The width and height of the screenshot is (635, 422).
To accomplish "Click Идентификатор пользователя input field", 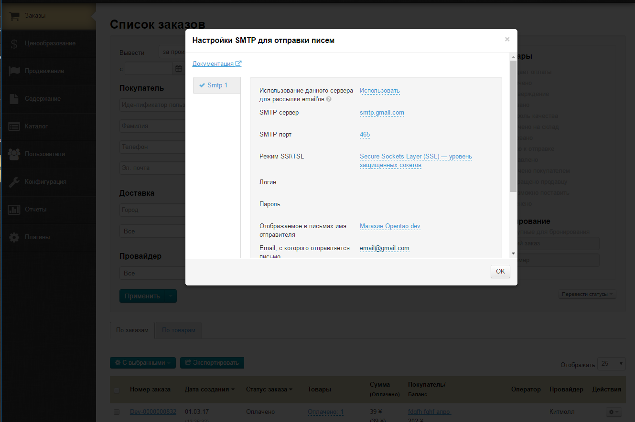I will (152, 105).
